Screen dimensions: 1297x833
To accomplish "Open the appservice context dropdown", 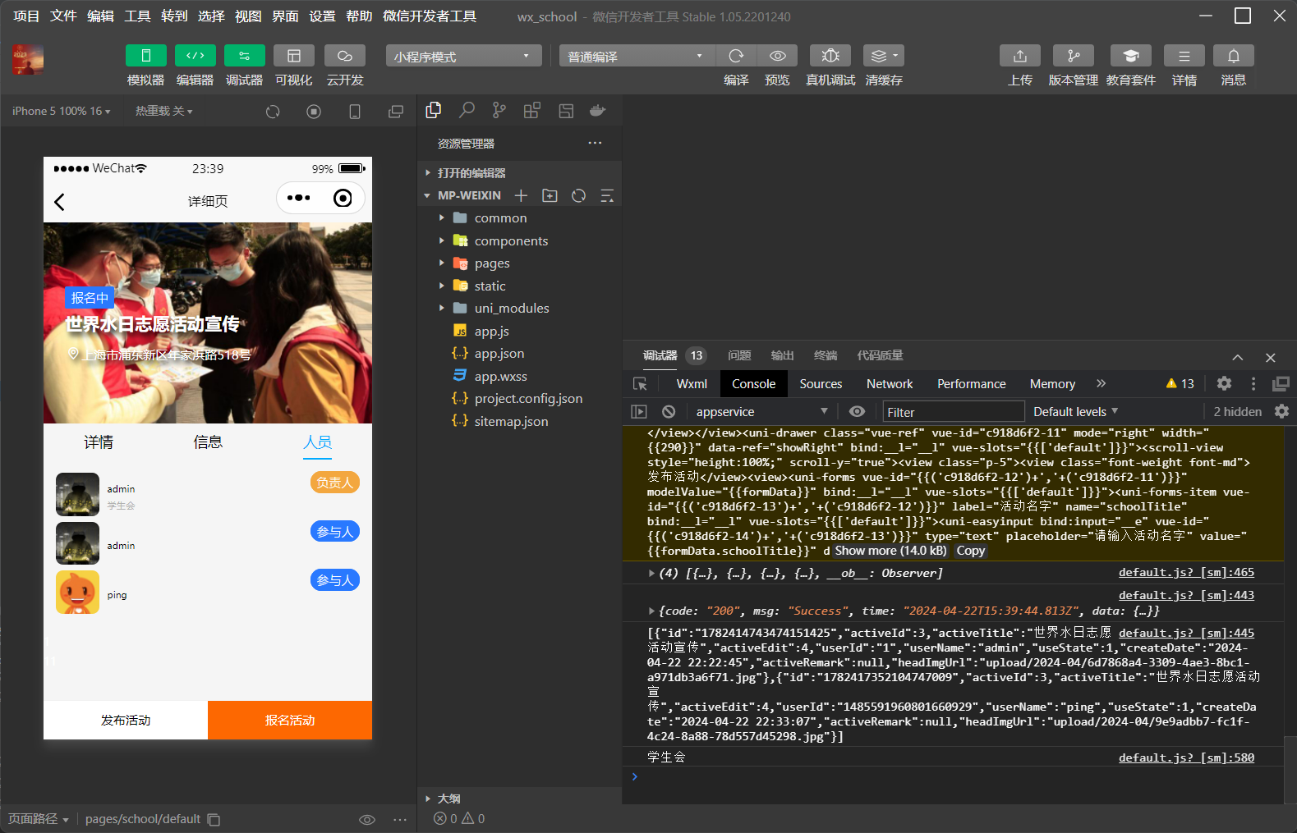I will (761, 412).
